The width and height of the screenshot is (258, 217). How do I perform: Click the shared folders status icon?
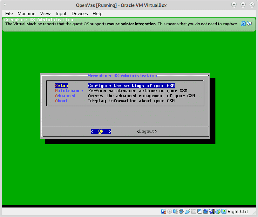(194, 211)
